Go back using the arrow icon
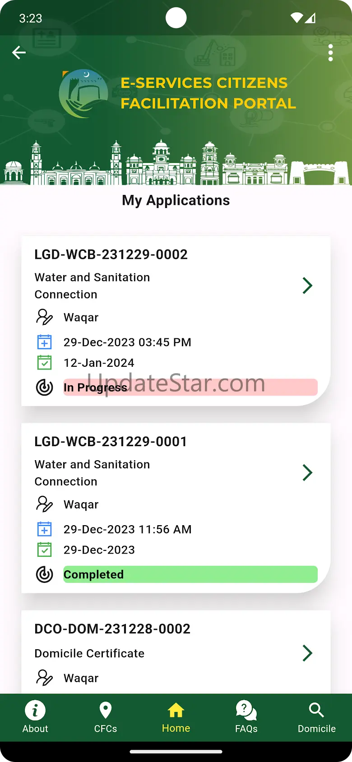The height and width of the screenshot is (762, 352). [x=19, y=53]
